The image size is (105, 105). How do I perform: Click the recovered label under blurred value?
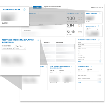point(67,83)
